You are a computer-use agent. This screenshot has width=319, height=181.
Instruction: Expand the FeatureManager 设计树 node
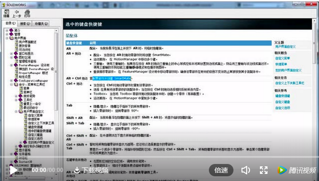point(12,65)
